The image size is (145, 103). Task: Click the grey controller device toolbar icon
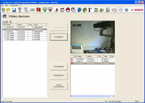click(32, 10)
